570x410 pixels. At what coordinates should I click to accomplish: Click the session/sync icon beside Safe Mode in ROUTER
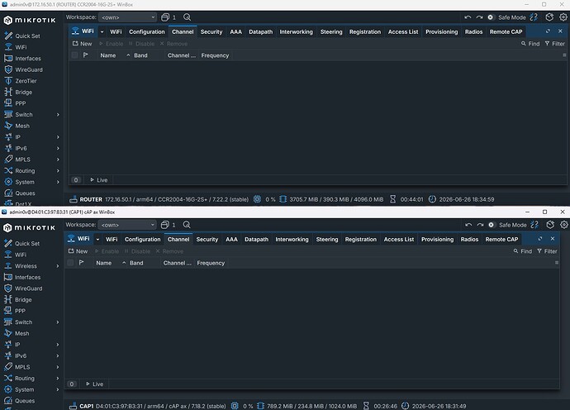point(534,17)
